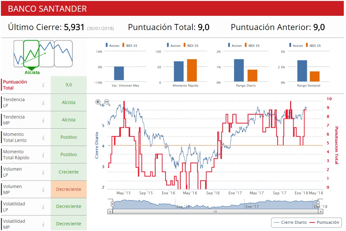Image resolution: width=346 pixels, height=231 pixels.
Task: Click the Var. Volumen Mes chart label
Action: [125, 86]
